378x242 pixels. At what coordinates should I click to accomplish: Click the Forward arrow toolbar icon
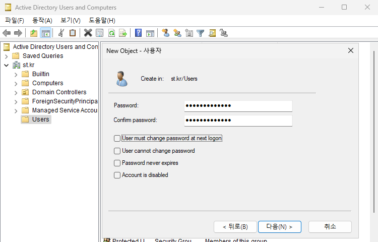point(18,33)
